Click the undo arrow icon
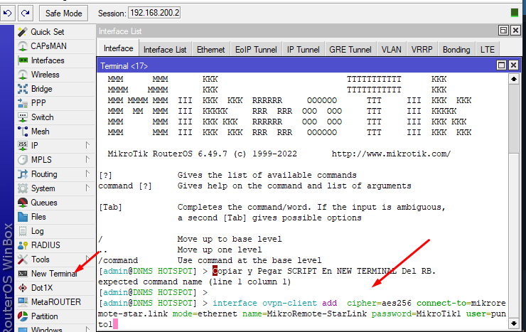This screenshot has height=332, width=526. point(9,13)
